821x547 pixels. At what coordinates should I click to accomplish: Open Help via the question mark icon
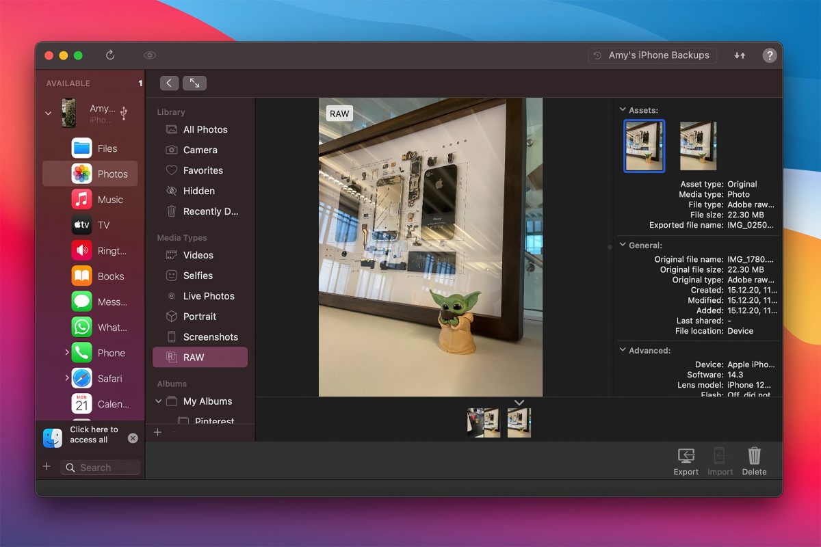click(770, 55)
